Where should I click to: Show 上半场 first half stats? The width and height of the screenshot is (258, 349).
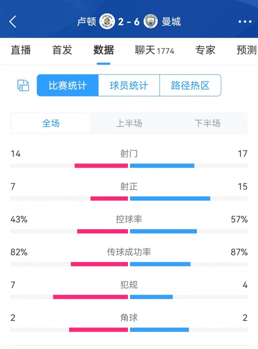pos(129,123)
